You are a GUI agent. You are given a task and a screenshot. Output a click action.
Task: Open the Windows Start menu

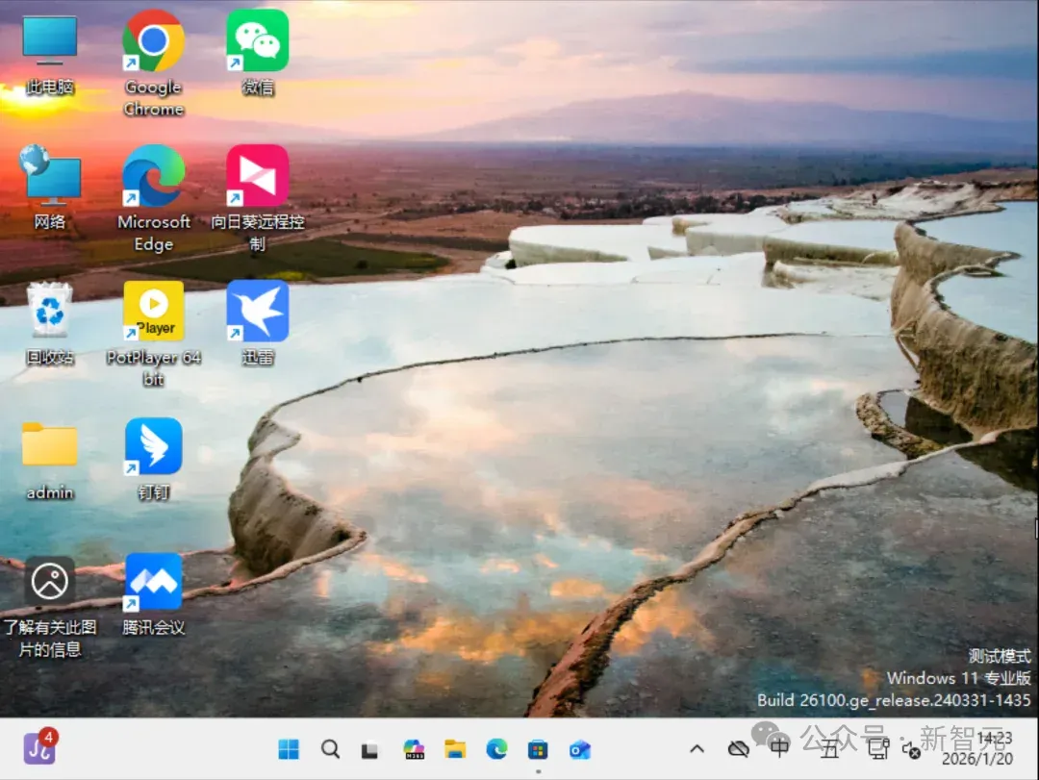click(x=289, y=749)
